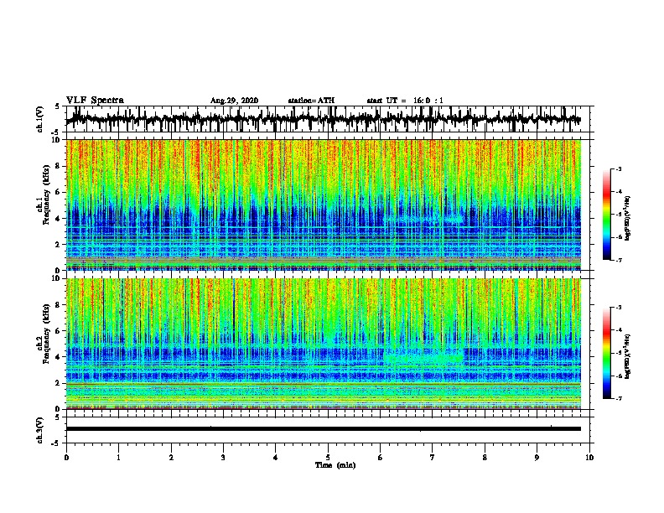664x513 pixels.
Task: Click the upper 'log(PSD)' colorbar title
Action: tap(628, 218)
